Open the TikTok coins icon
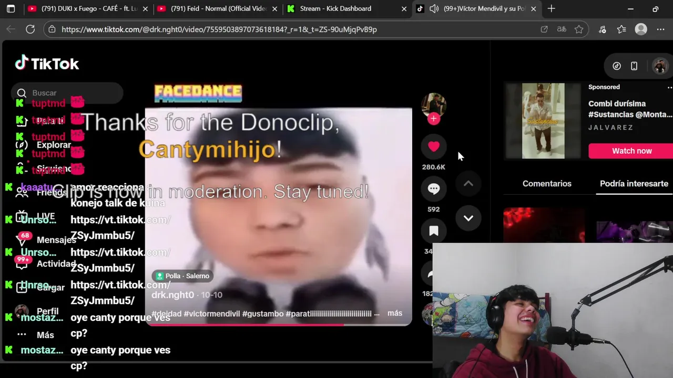Image resolution: width=673 pixels, height=378 pixels. (x=617, y=66)
